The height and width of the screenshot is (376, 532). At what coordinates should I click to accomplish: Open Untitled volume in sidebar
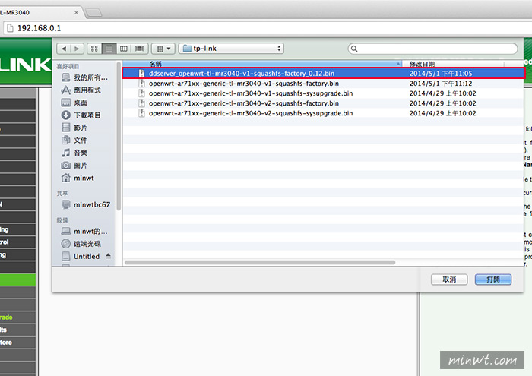pyautogui.click(x=81, y=257)
